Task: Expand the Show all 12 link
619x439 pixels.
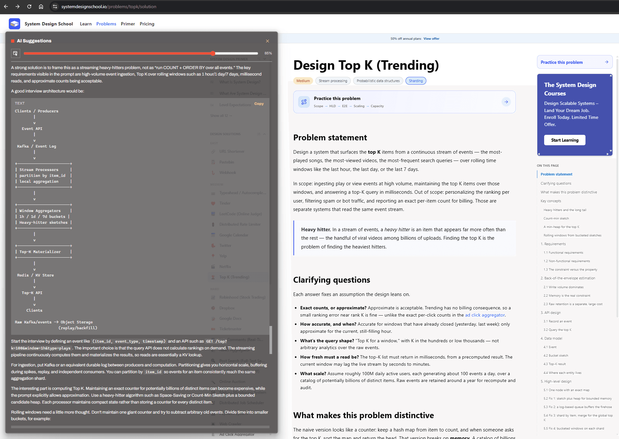Action: 221,116
